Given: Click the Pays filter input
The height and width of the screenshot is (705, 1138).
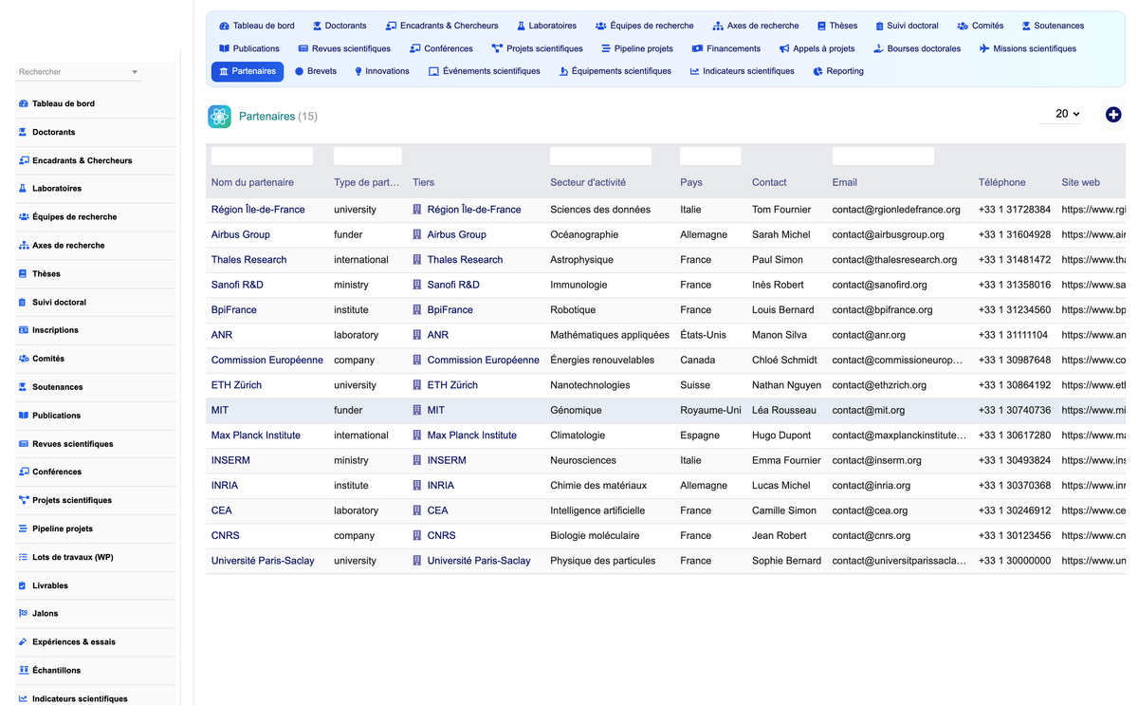Looking at the screenshot, I should pos(710,157).
